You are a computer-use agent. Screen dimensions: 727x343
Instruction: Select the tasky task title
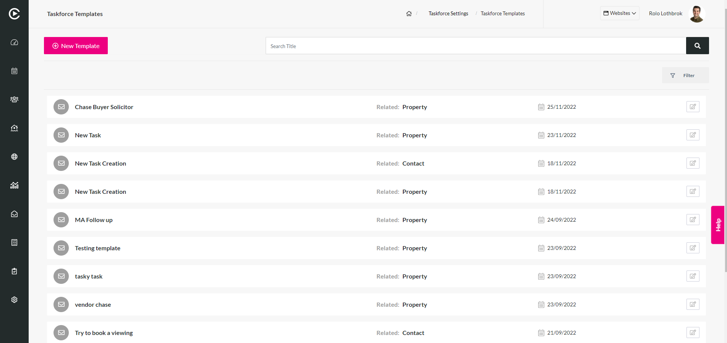coord(89,277)
